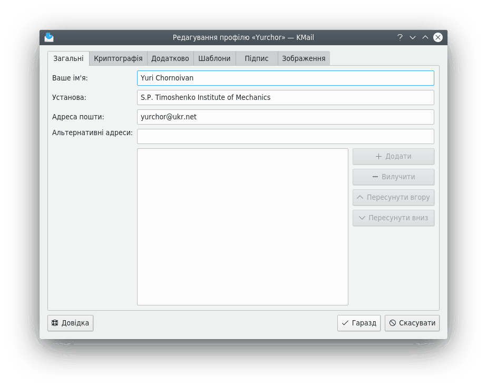Focus the Установа organization field
The image size is (487, 388).
285,97
